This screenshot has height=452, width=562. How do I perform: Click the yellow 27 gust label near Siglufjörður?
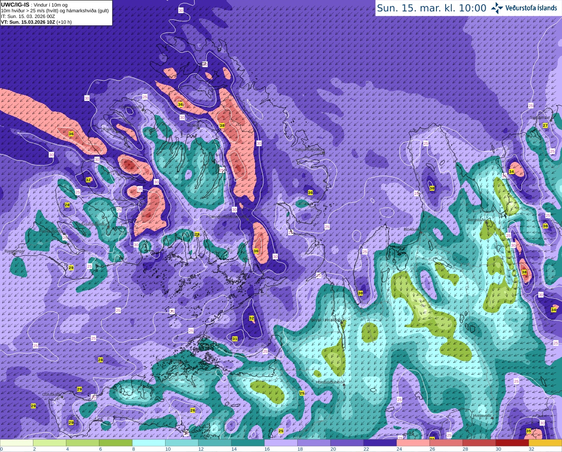coord(545,126)
